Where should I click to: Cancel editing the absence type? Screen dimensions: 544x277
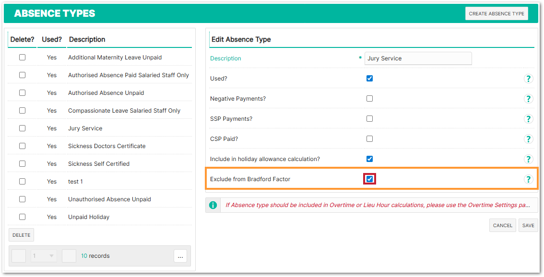(502, 225)
